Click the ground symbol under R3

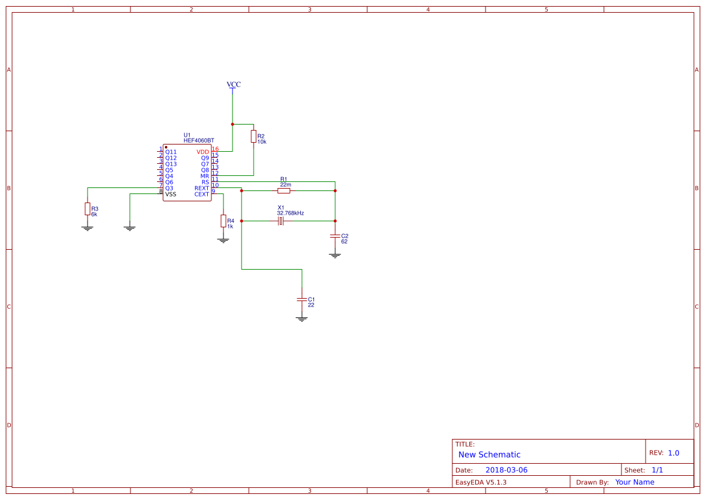(88, 229)
